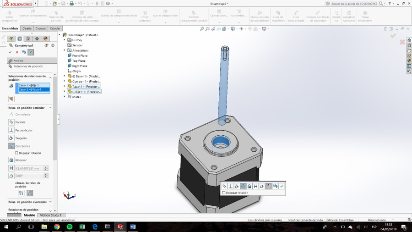
Task: Open the FeatureManager design tree tab icon
Action: 11,39
